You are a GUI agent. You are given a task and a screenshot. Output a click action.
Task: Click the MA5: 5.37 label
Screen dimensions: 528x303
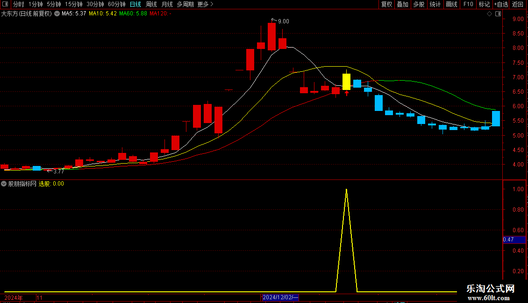(74, 14)
